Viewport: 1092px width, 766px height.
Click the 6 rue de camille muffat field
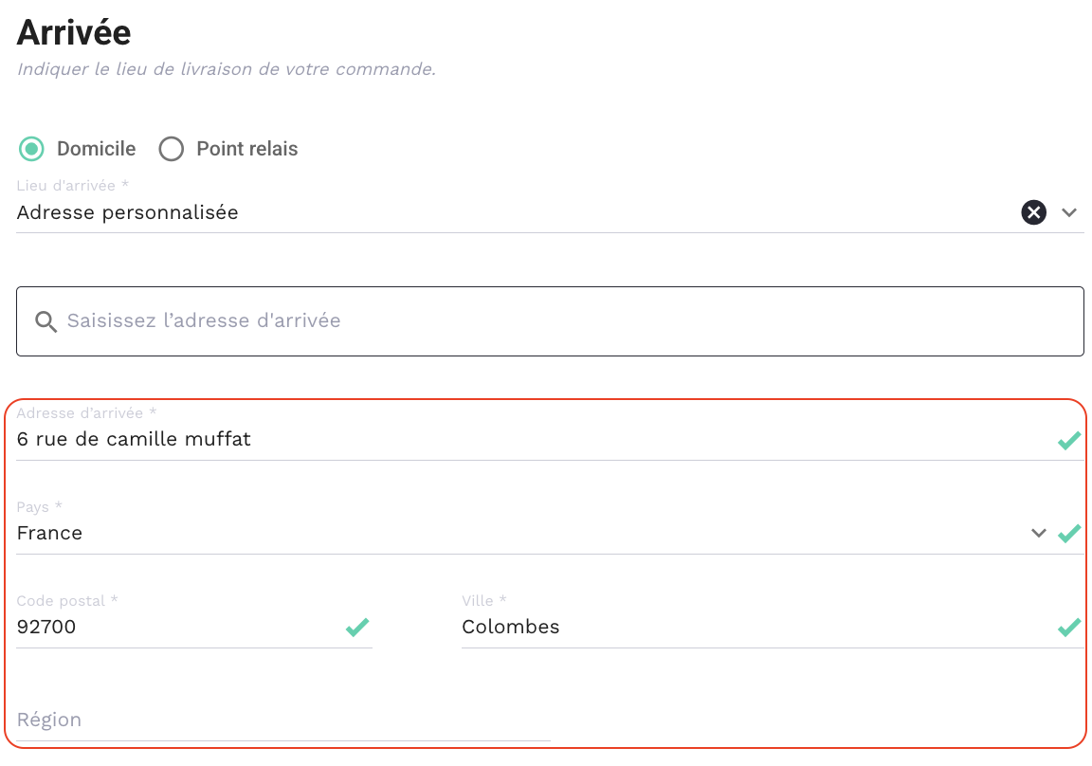point(474,440)
